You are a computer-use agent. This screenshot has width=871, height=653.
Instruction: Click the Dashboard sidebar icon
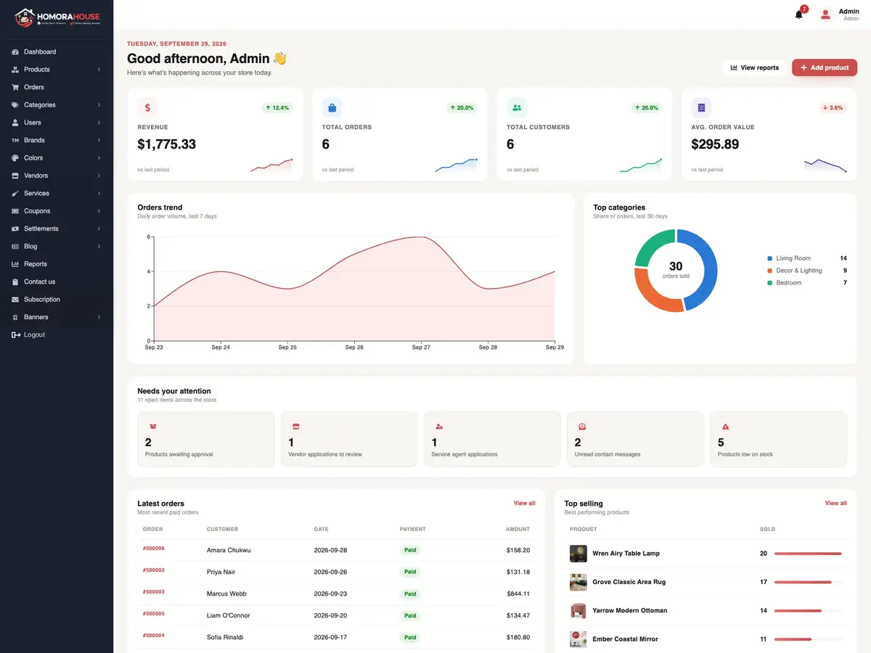pos(16,52)
